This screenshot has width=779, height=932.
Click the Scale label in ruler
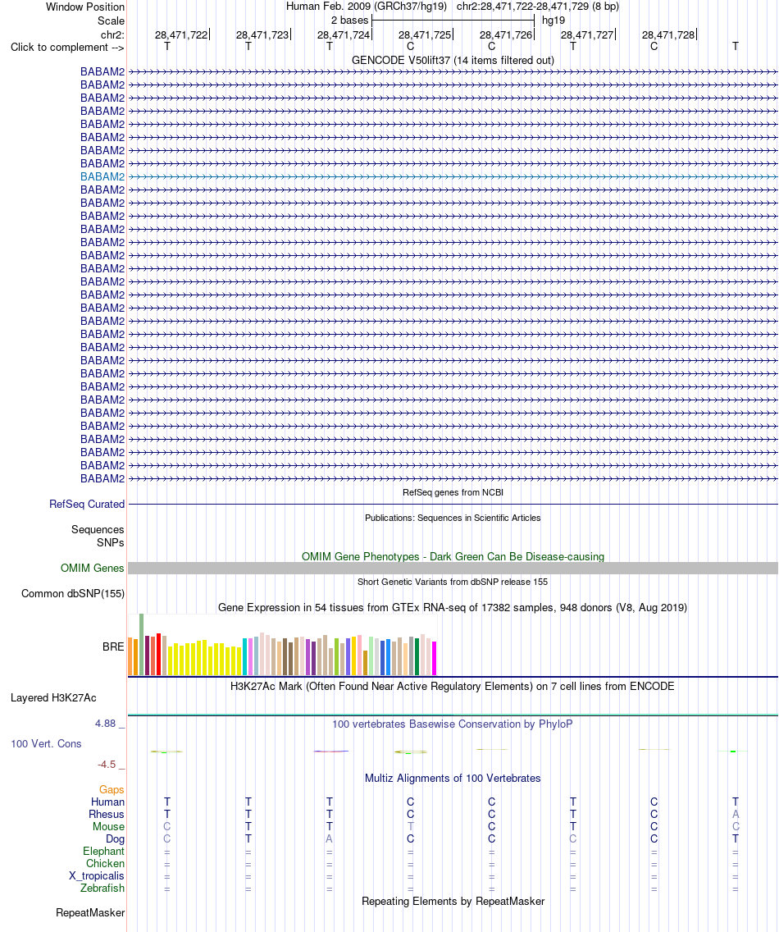[112, 21]
